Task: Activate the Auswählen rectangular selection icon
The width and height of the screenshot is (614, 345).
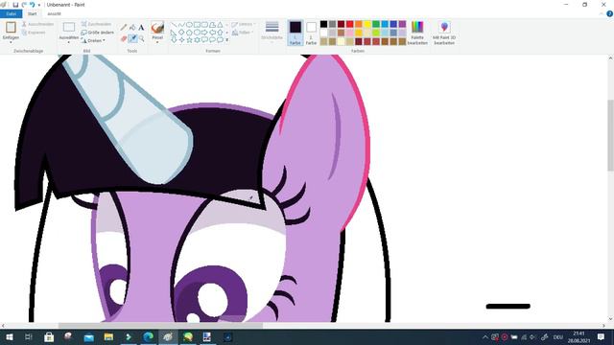Action: [69, 27]
